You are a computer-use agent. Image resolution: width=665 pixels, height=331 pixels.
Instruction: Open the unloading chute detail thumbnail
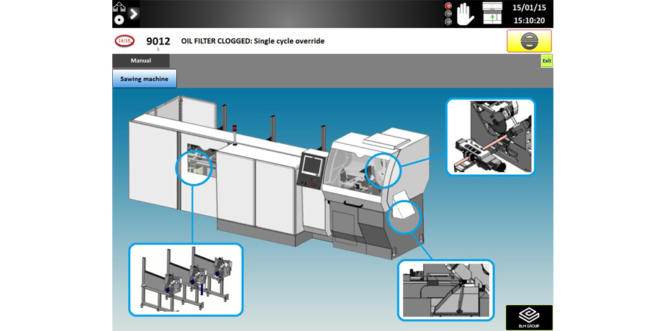[445, 289]
